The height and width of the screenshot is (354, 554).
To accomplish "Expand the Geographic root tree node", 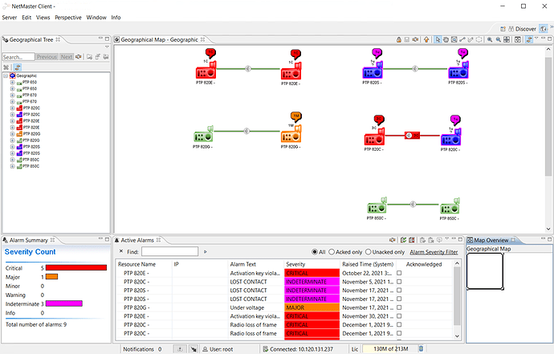I will [7, 75].
